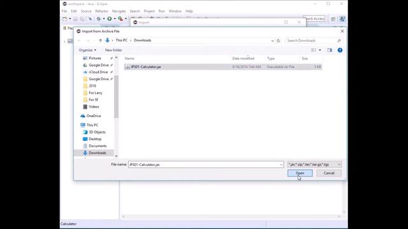Click Downloads in the address breadcrumb
Image resolution: width=408 pixels, height=229 pixels.
tap(142, 41)
